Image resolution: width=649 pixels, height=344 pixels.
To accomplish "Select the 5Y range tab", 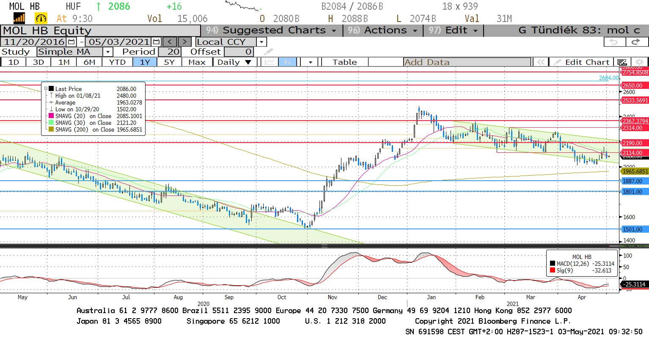I will [x=169, y=62].
